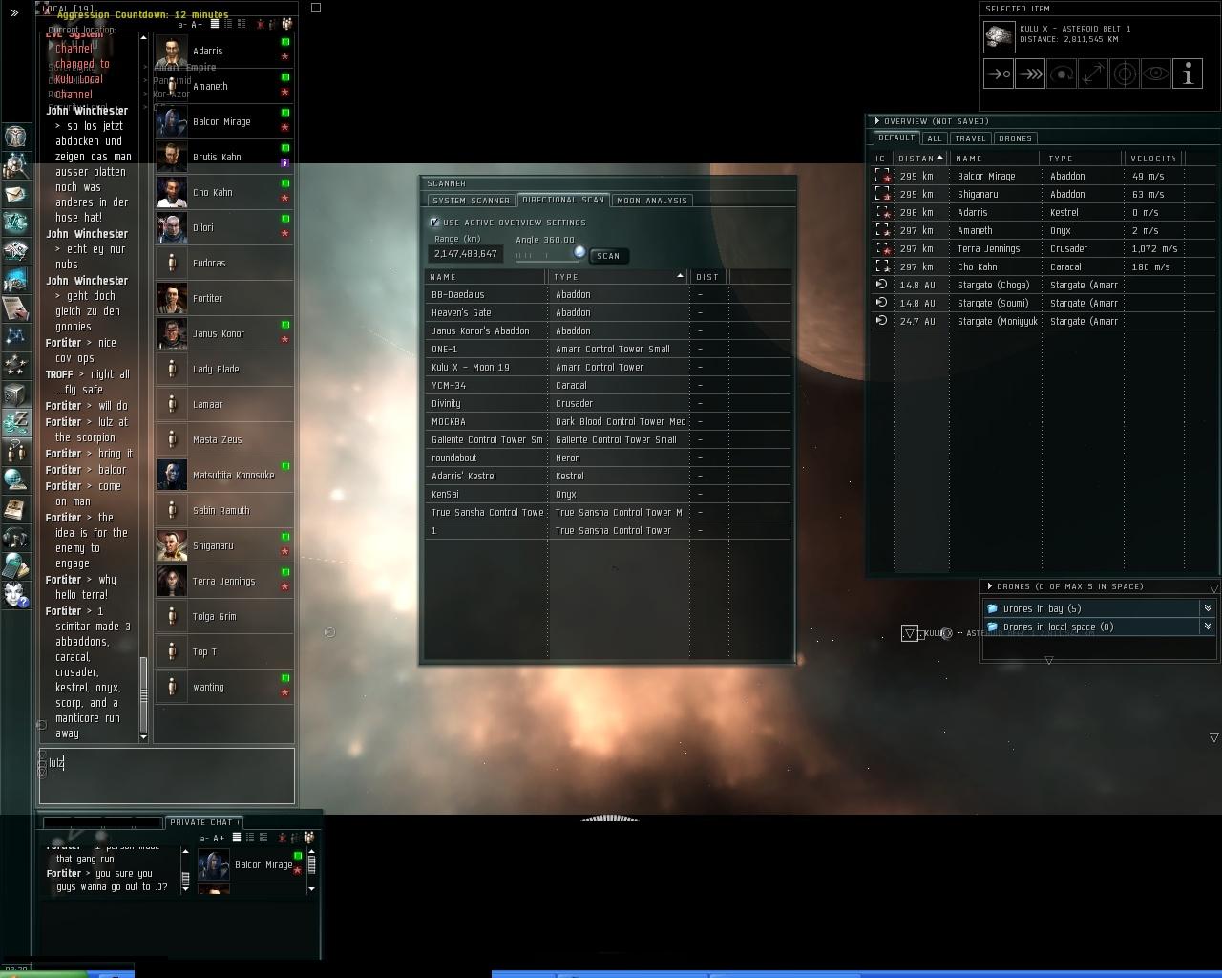Select the roundabout Heron scan result
This screenshot has width=1222, height=978.
pyautogui.click(x=608, y=457)
